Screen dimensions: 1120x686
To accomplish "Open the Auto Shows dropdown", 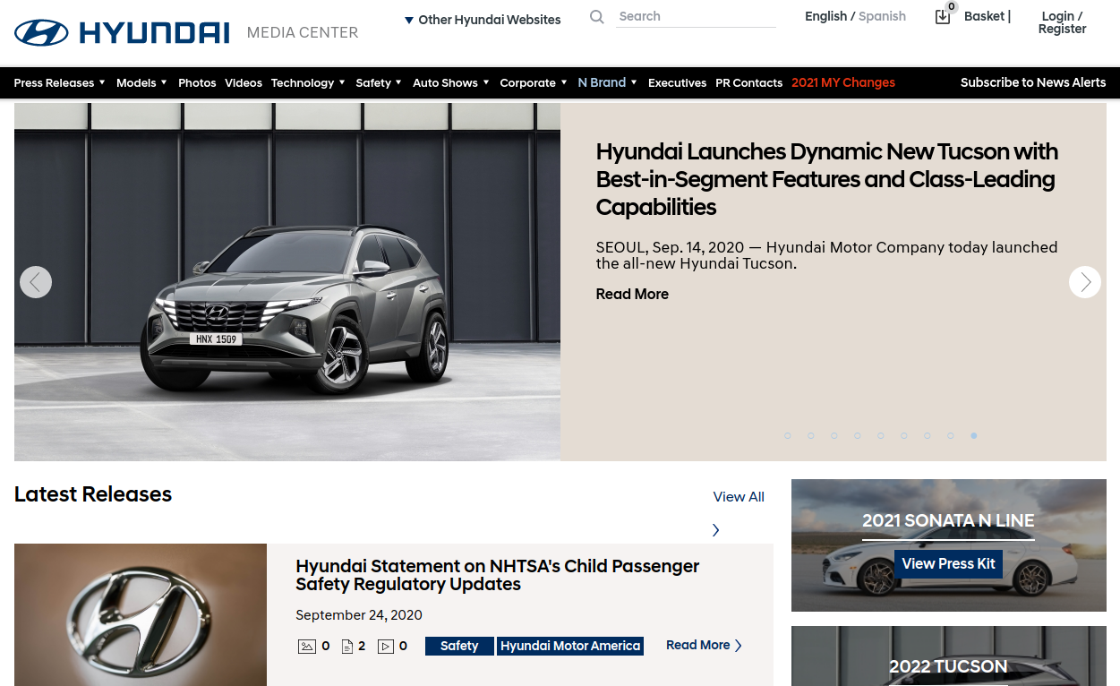I will pyautogui.click(x=451, y=83).
